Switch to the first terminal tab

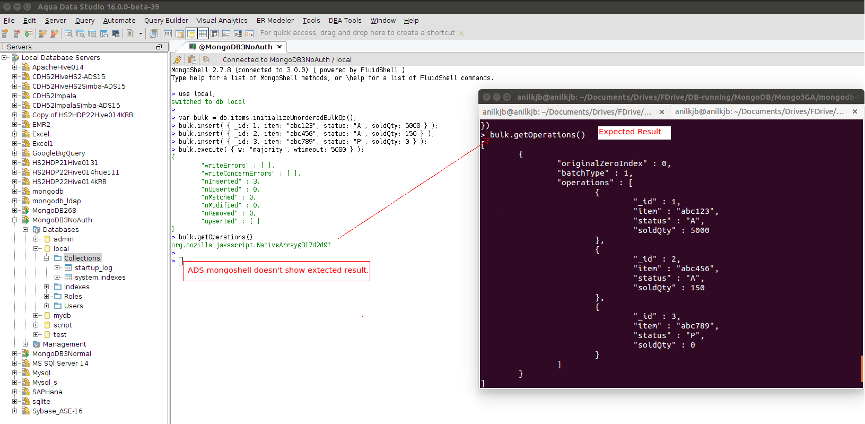[x=567, y=112]
